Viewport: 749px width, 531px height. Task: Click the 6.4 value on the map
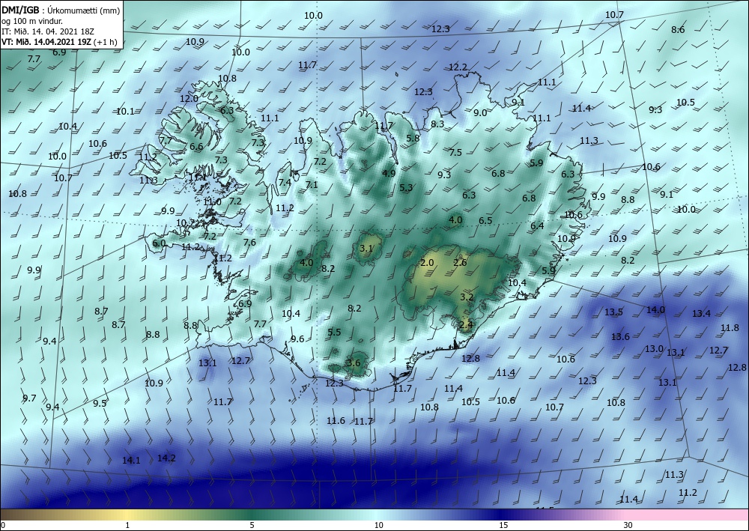(x=537, y=226)
